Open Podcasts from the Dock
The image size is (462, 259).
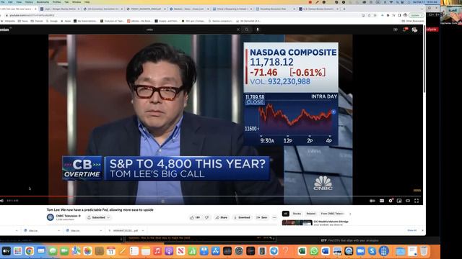pyautogui.click(x=169, y=251)
